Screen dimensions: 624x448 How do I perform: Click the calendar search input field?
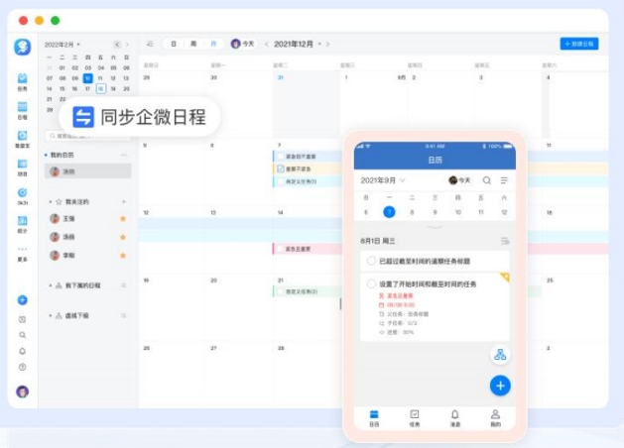click(87, 136)
